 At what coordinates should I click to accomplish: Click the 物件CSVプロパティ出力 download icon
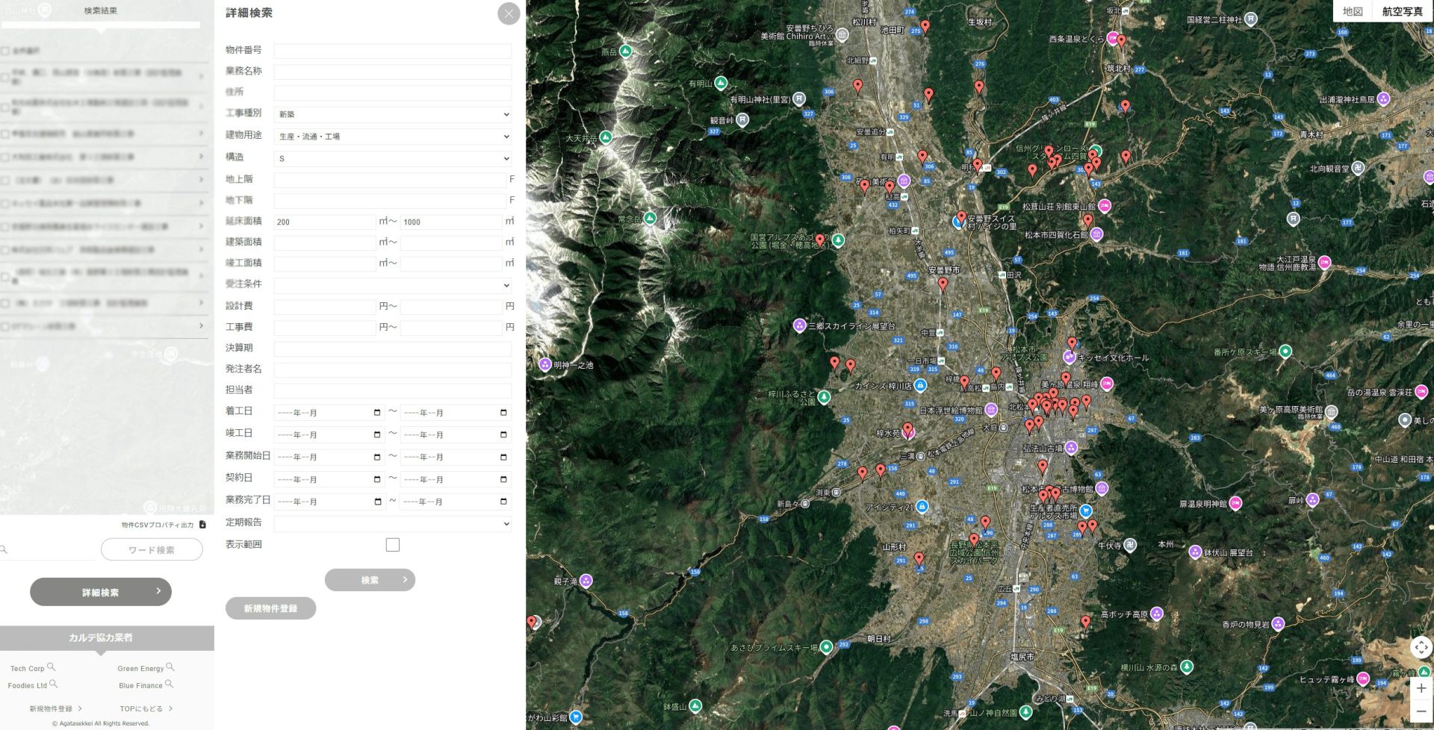click(202, 525)
